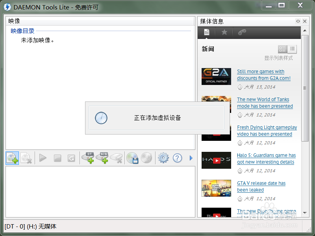Open Halo 5 Guardians news link
The image size is (315, 236).
click(x=266, y=159)
